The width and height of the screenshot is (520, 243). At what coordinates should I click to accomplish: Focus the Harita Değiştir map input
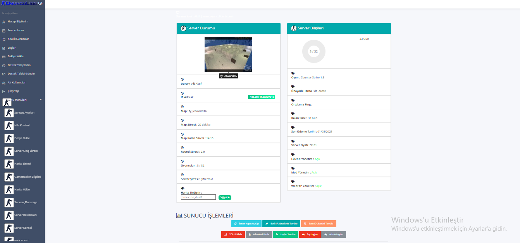198,197
